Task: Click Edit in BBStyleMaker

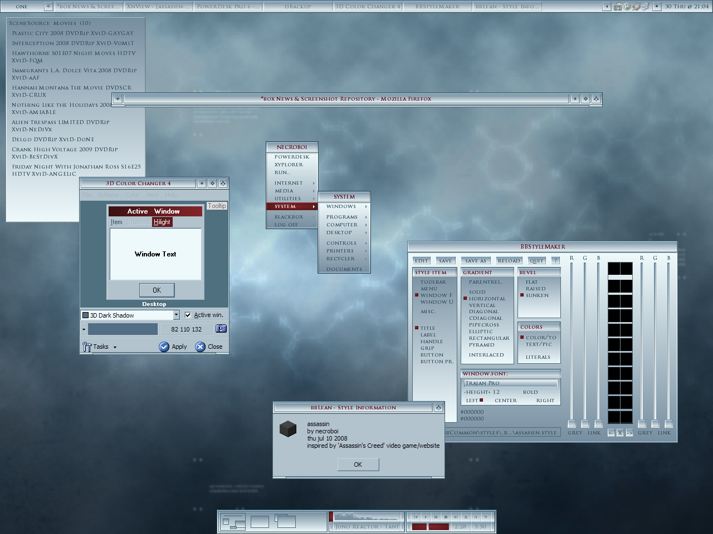Action: point(422,260)
